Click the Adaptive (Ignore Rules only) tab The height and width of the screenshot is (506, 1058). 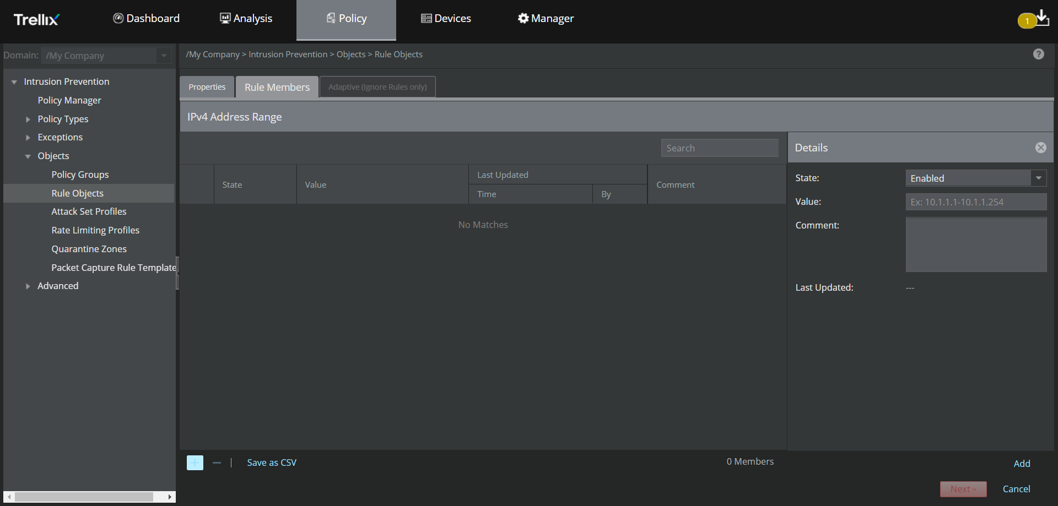377,87
